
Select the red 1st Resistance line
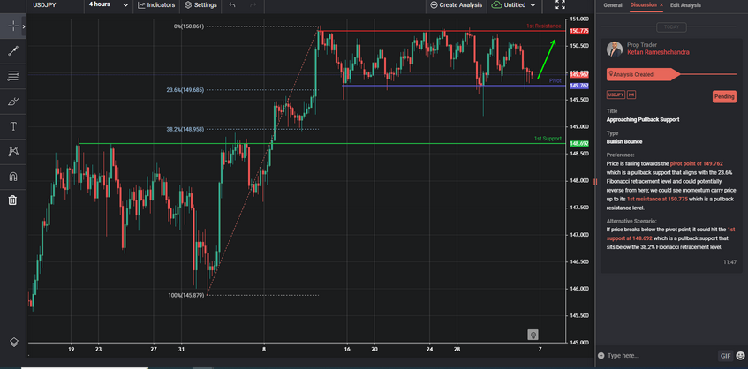(442, 32)
